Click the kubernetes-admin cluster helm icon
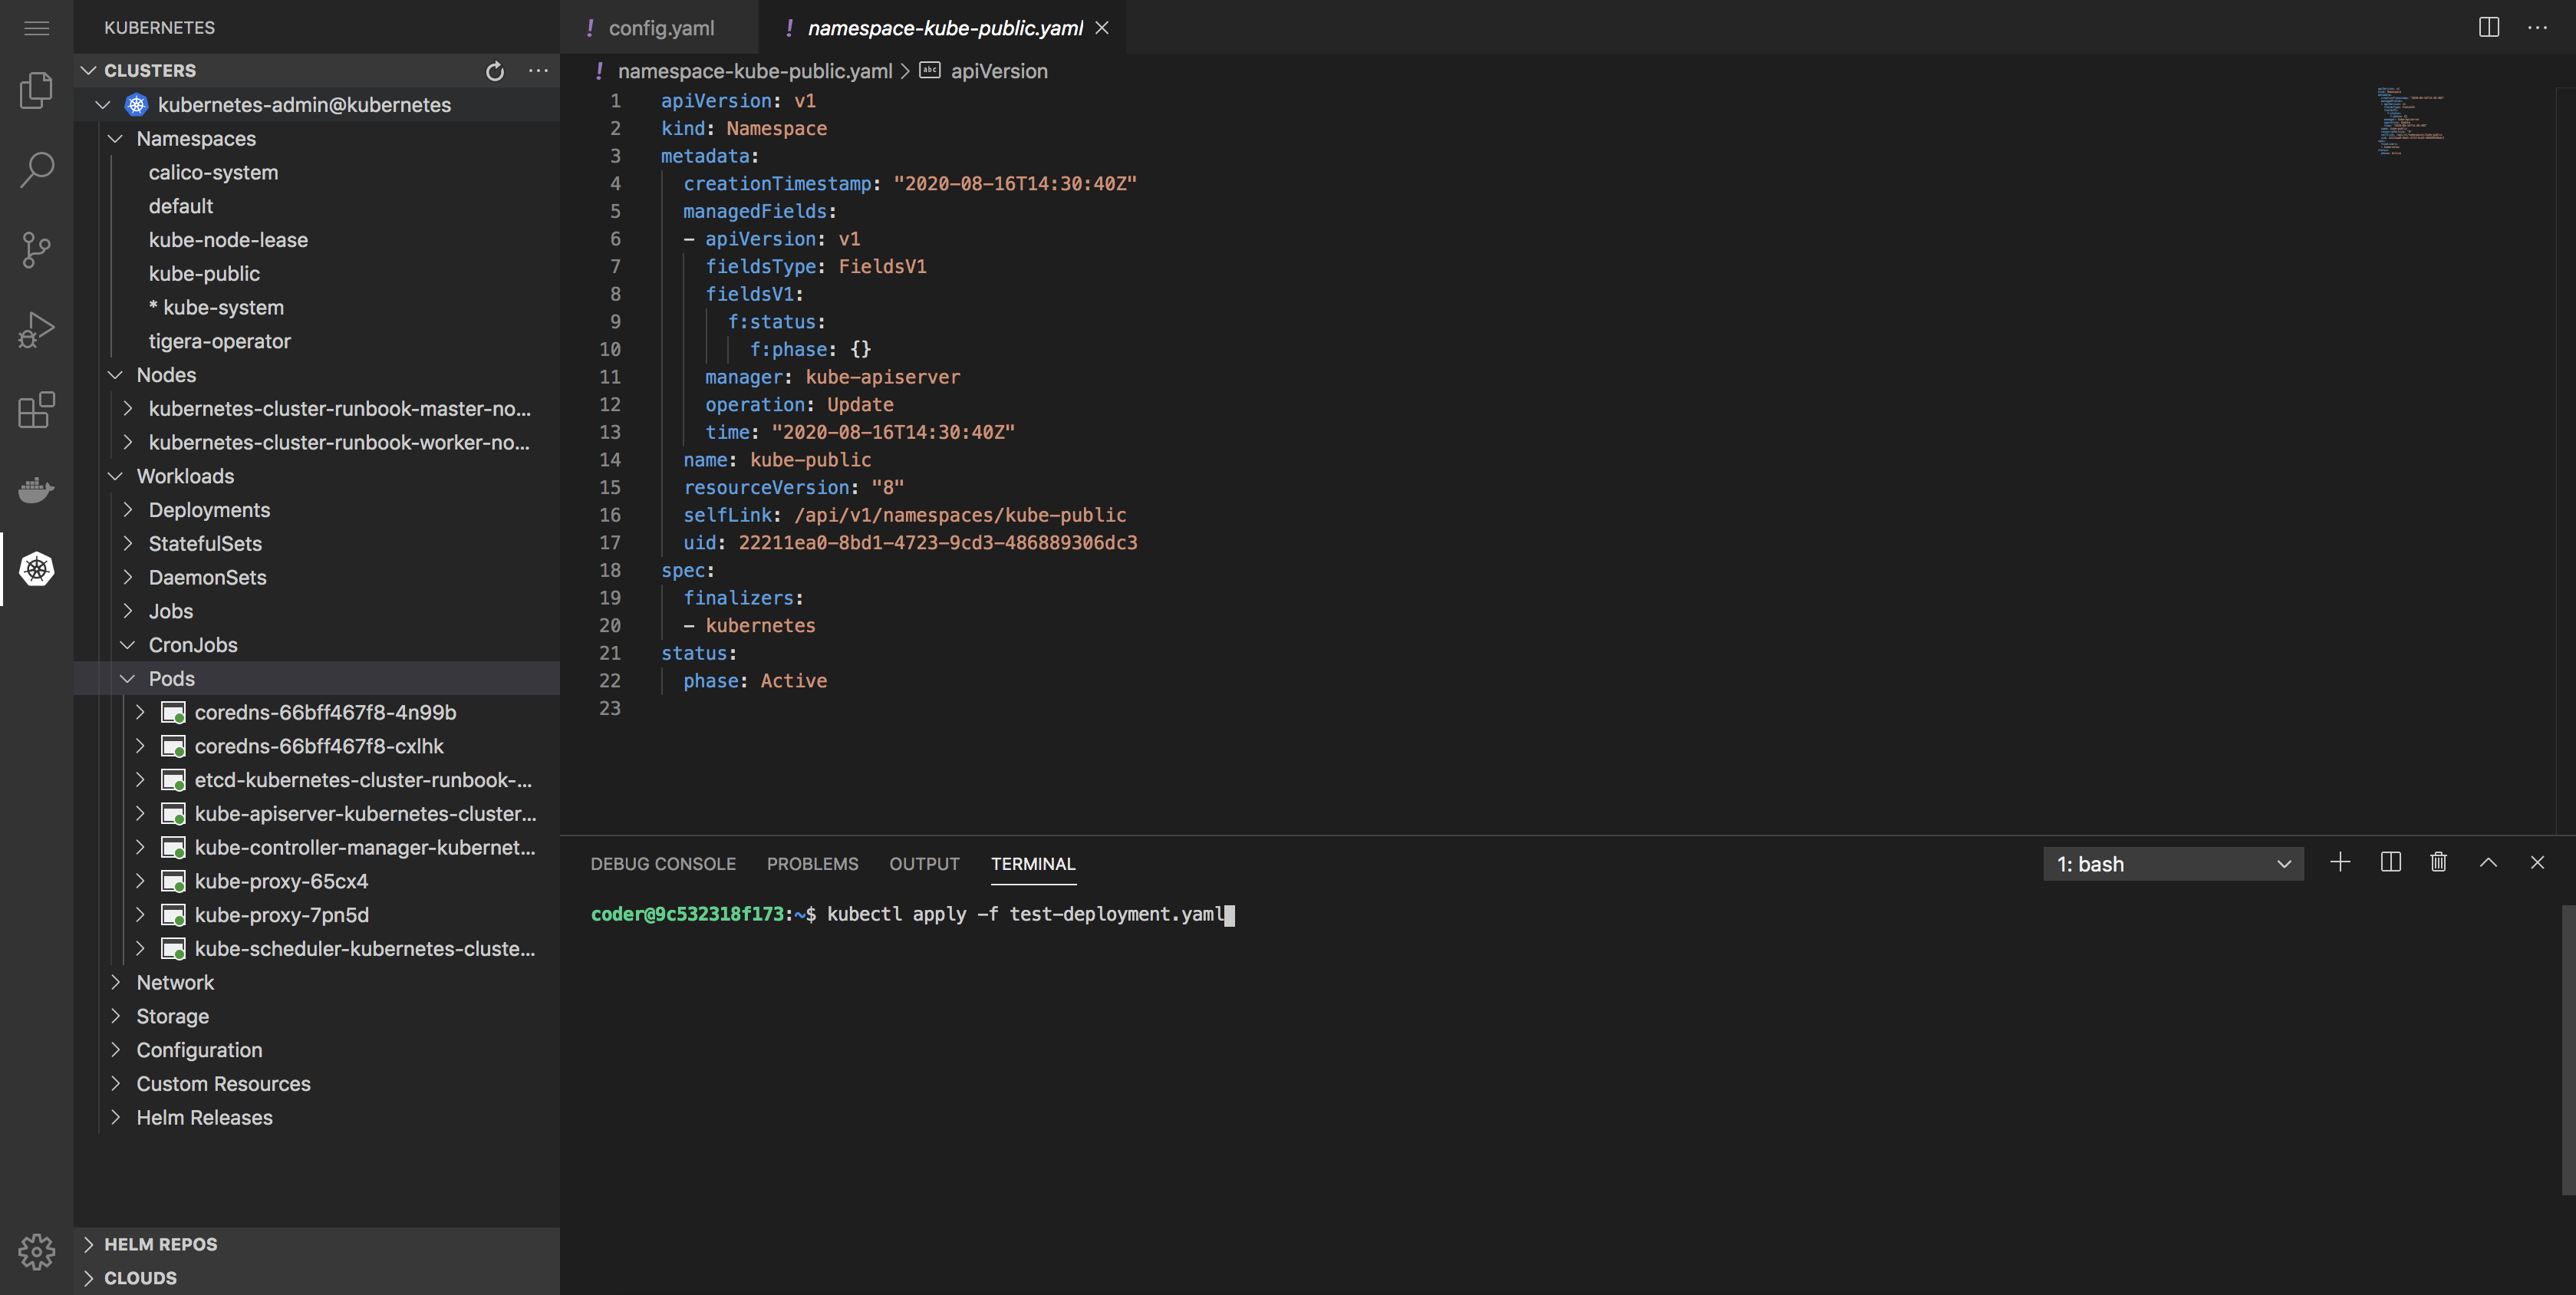Screen dimensions: 2576x1295 pyautogui.click(x=137, y=105)
